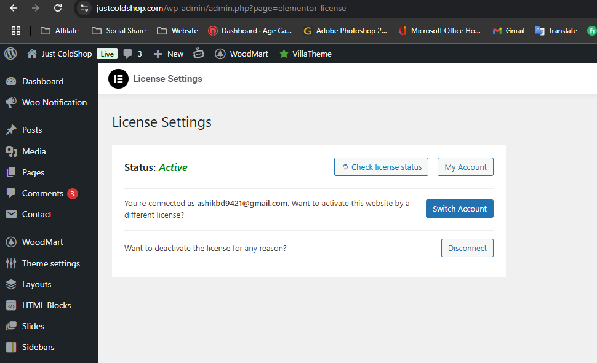Click the site information icon in address bar

[85, 9]
